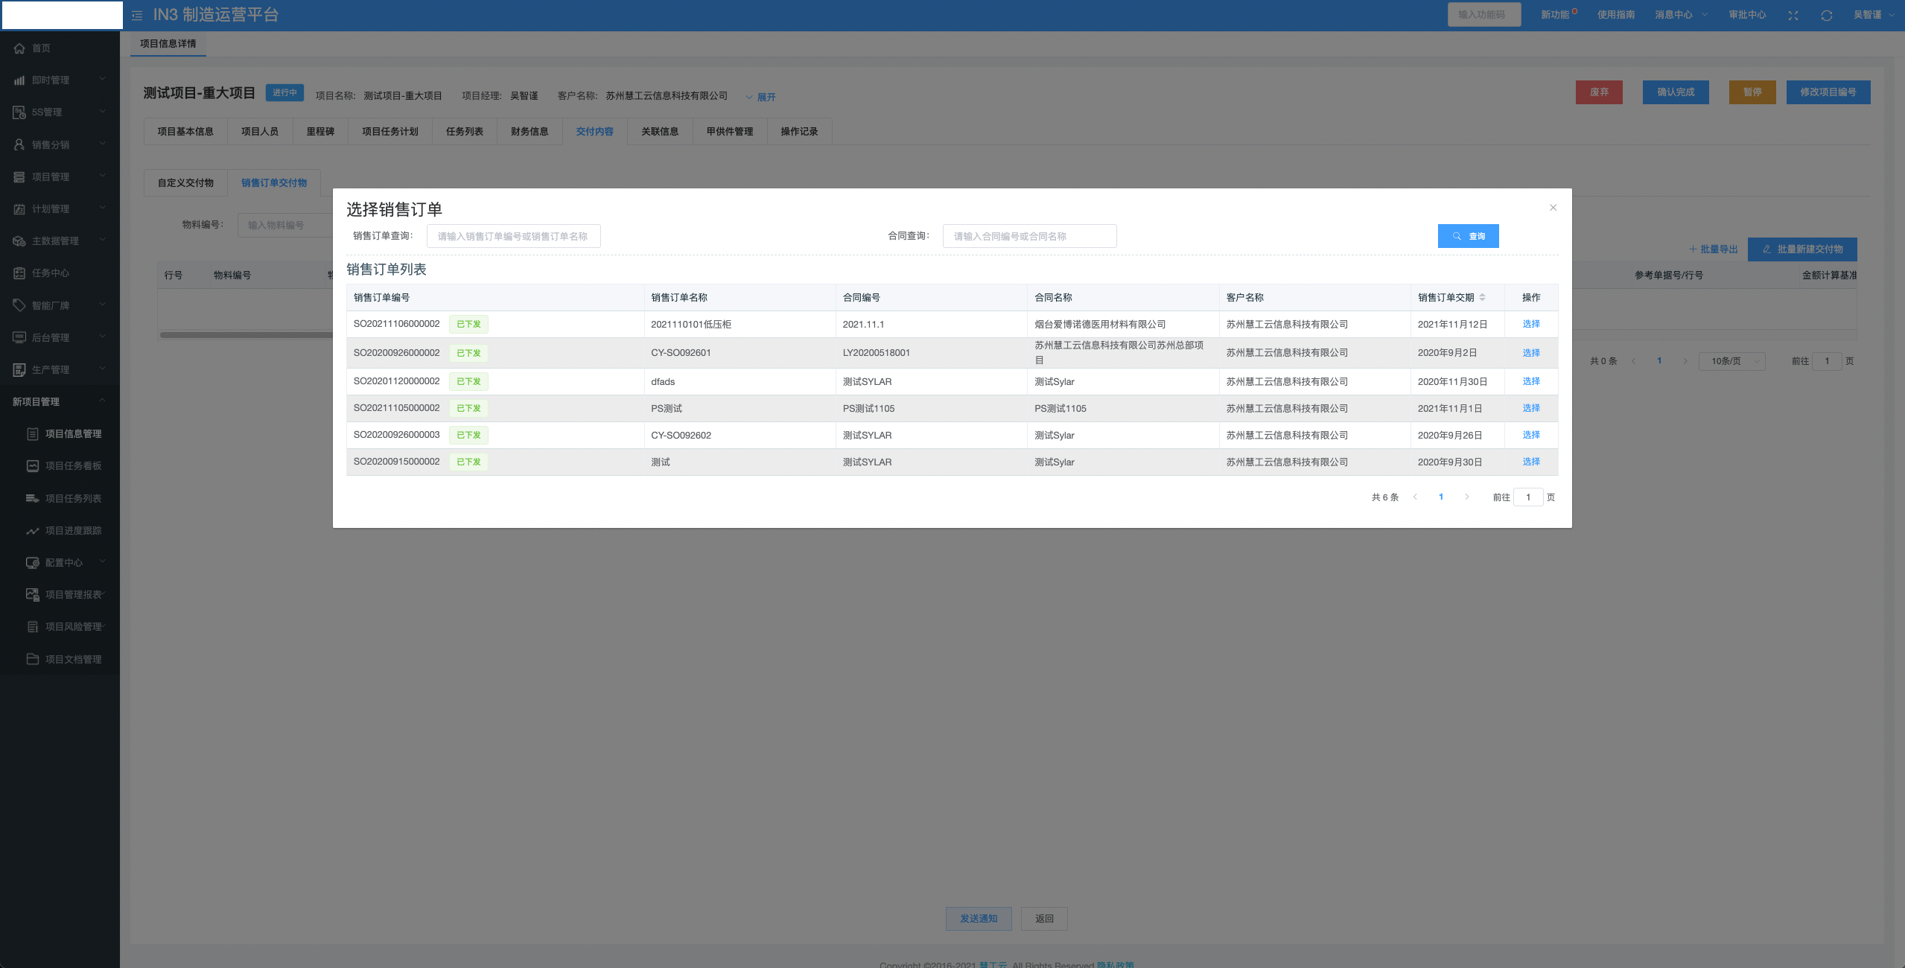Click the sidebar collapse hamburger icon
This screenshot has width=1905, height=968.
[x=137, y=15]
